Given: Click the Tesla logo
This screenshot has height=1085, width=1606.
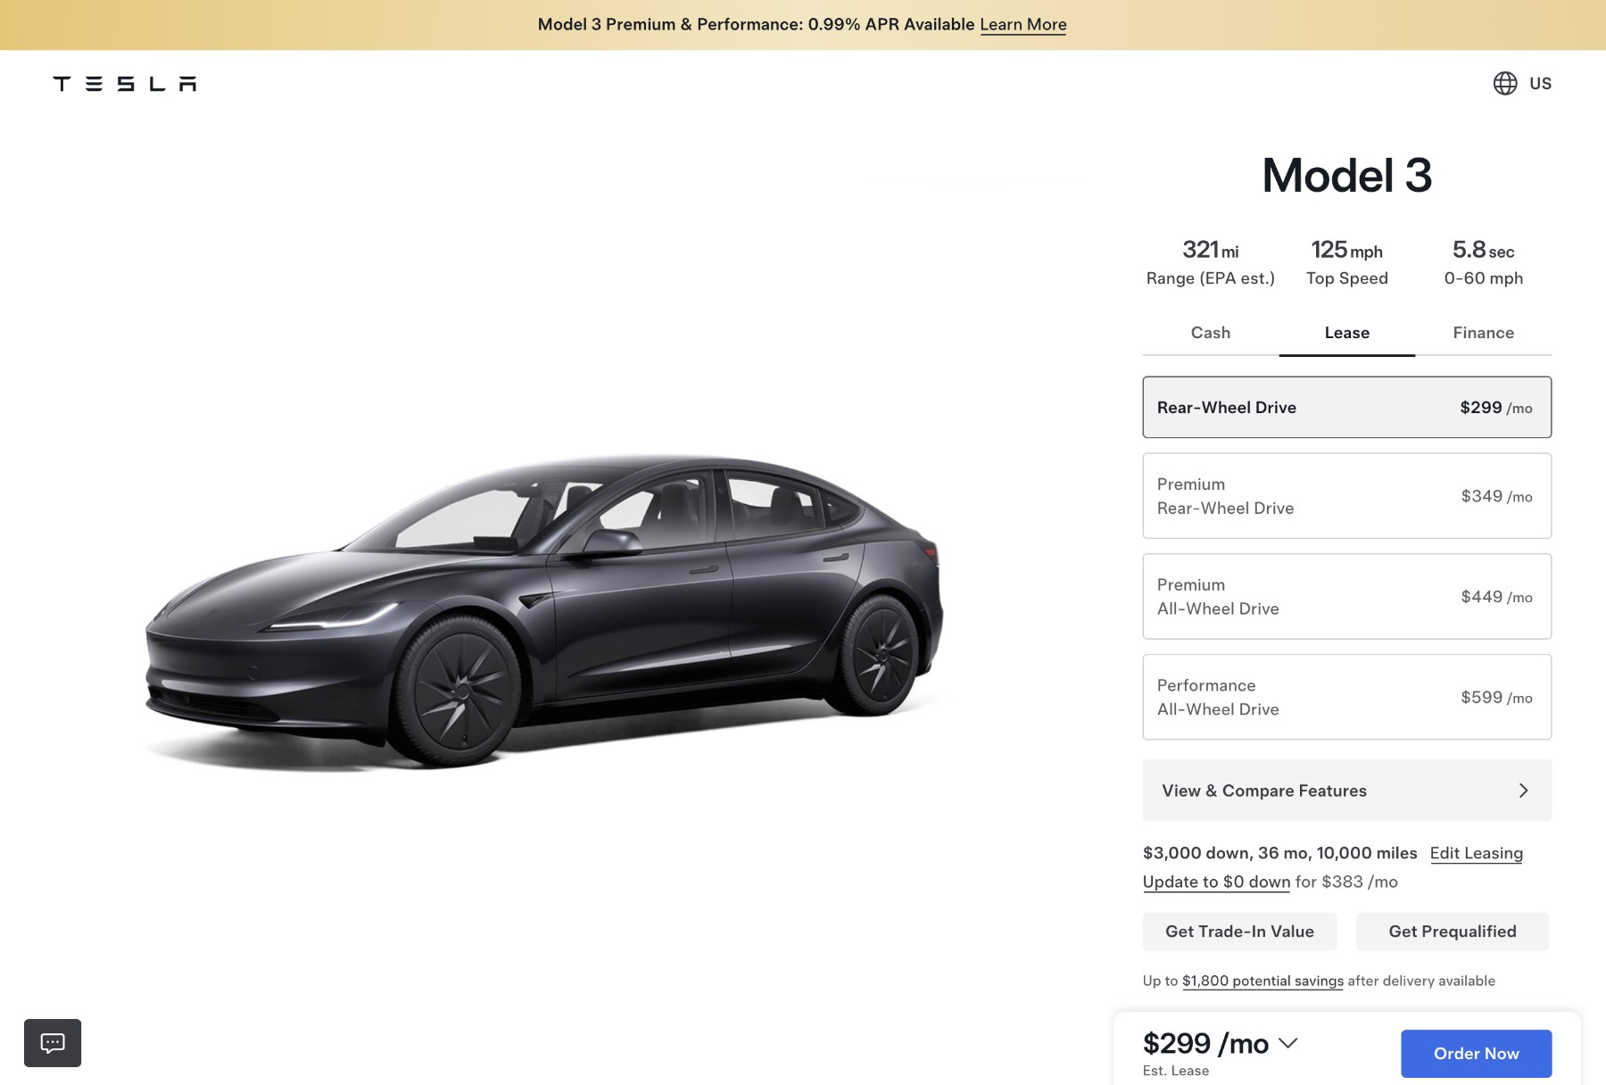Looking at the screenshot, I should tap(125, 84).
